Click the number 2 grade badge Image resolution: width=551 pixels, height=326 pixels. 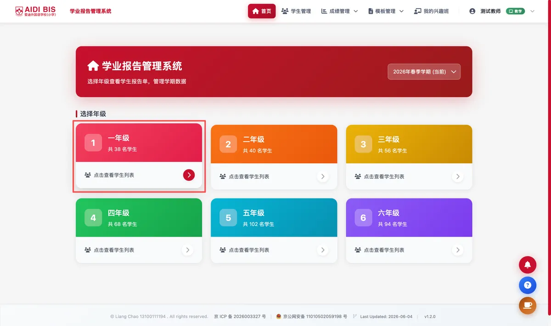point(228,144)
